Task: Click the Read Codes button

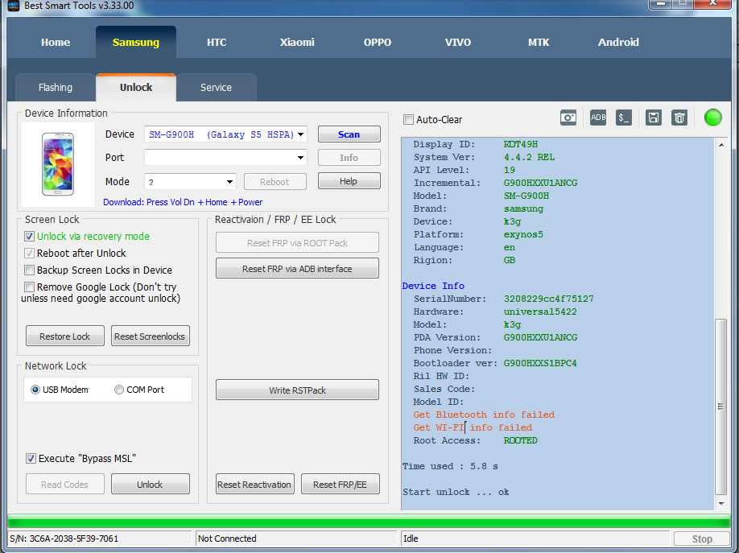Action: coord(64,484)
